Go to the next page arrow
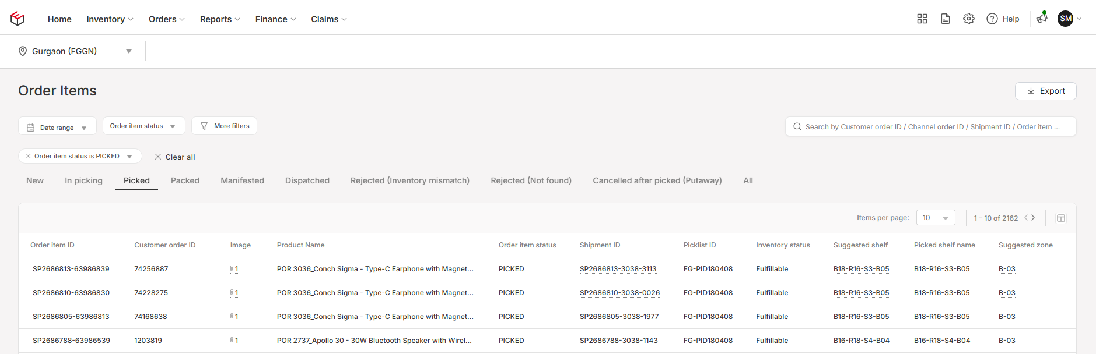1096x354 pixels. click(x=1033, y=218)
